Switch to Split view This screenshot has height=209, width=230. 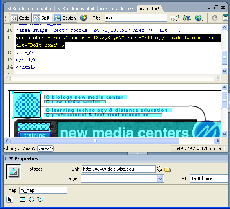click(42, 18)
